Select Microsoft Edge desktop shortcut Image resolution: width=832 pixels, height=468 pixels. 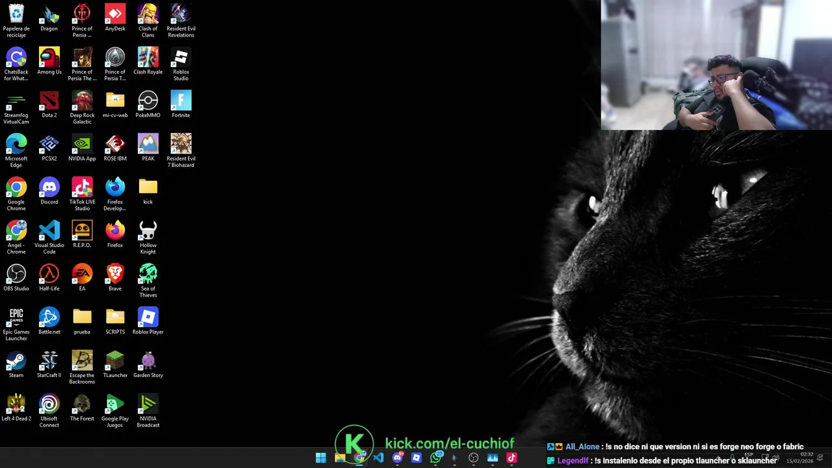(16, 151)
